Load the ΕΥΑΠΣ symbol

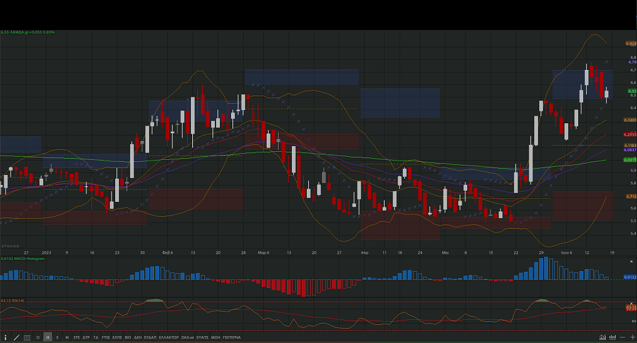[202, 337]
